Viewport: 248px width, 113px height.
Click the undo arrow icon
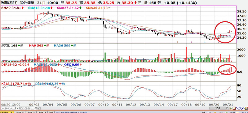[x=243, y=108]
